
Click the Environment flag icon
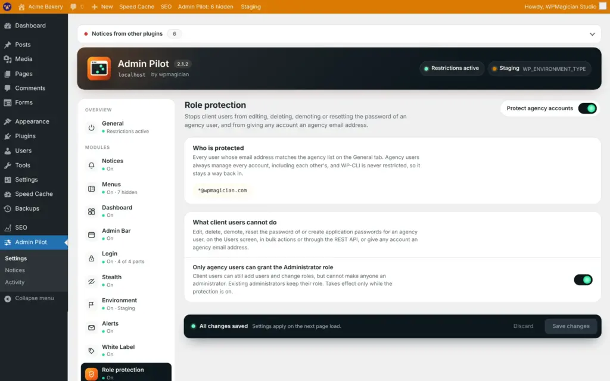[91, 304]
